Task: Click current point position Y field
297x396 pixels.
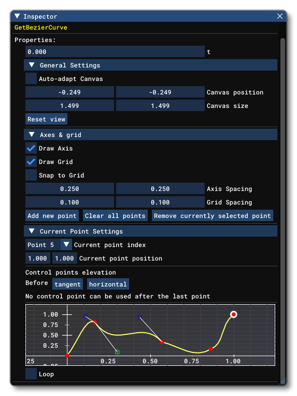Action: click(x=65, y=258)
